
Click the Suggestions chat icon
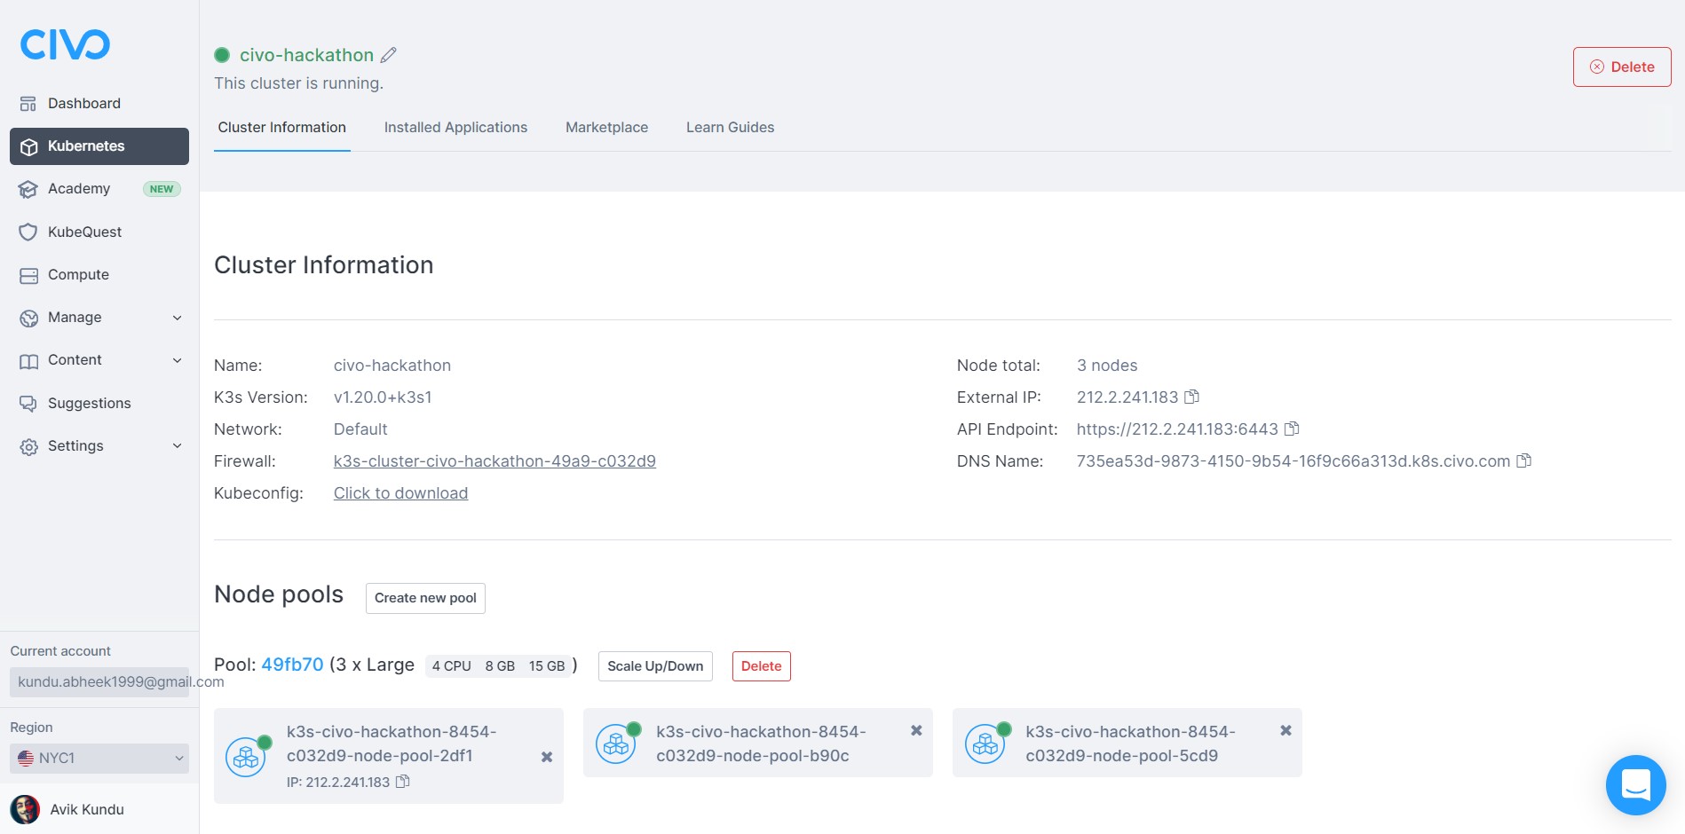[x=28, y=404]
